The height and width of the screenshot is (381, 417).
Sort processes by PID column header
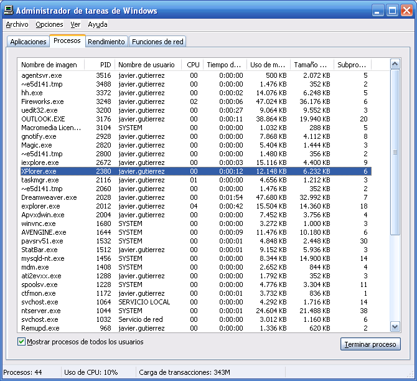[x=105, y=65]
